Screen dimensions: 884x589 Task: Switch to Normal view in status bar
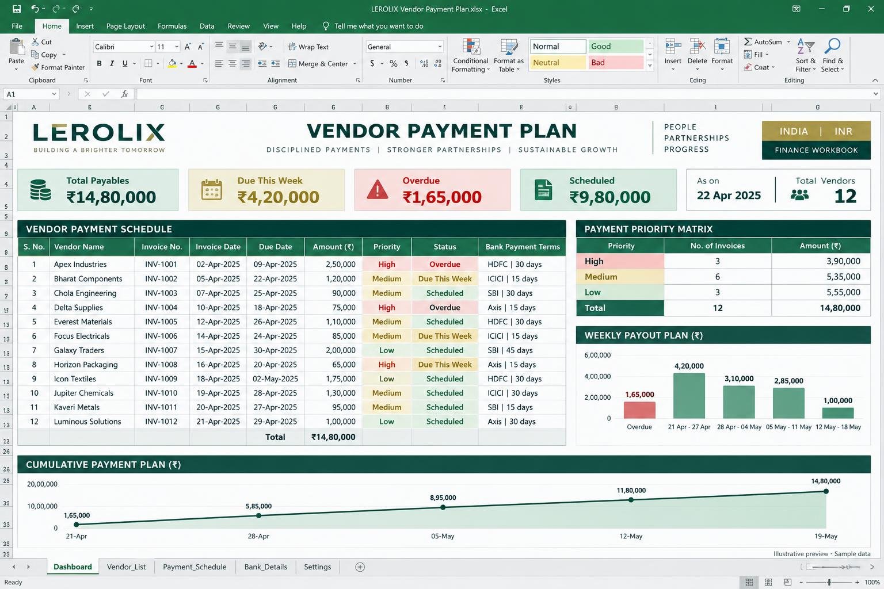tap(749, 582)
